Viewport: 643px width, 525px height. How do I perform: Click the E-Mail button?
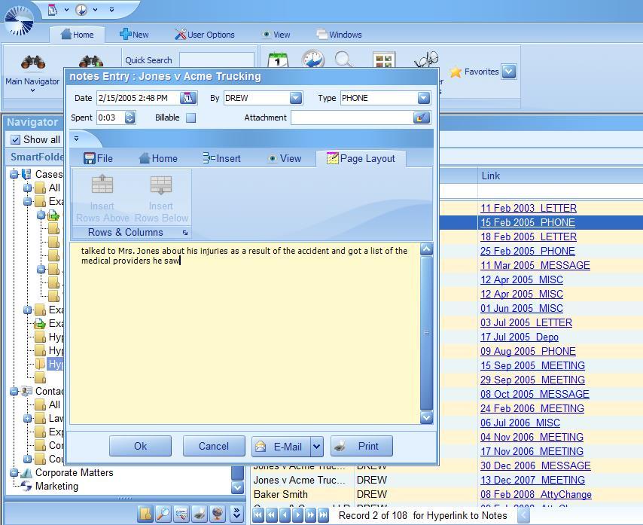tap(282, 446)
